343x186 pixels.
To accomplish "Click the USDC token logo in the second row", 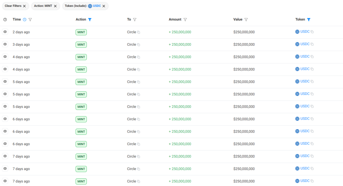I will (297, 44).
